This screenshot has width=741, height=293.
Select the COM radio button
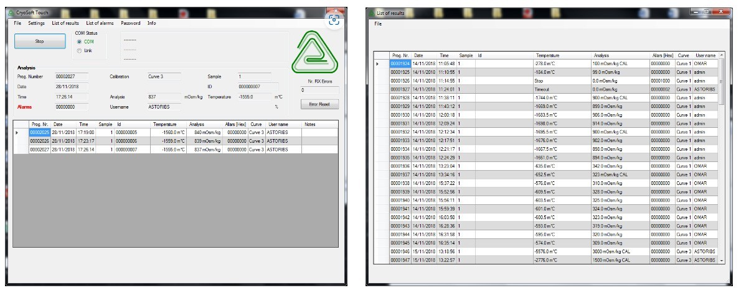79,42
